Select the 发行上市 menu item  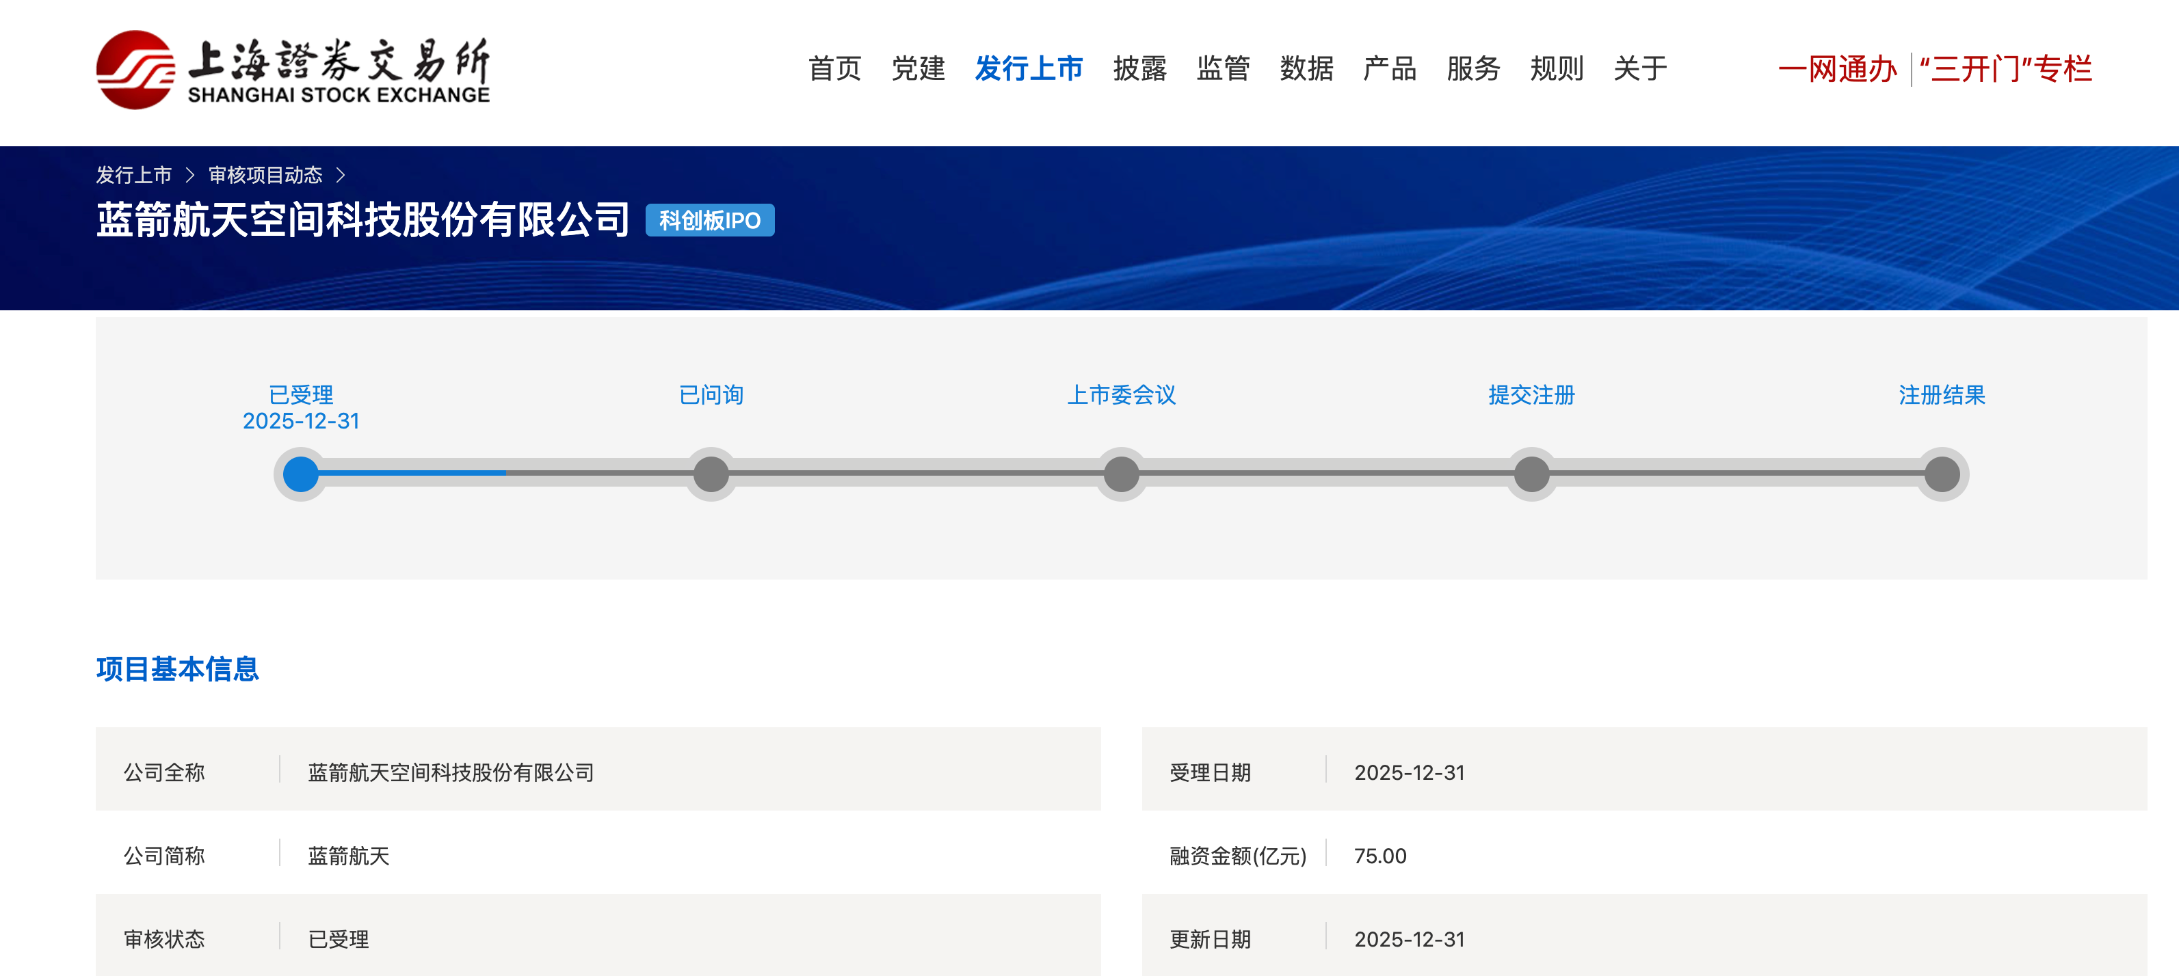click(1029, 68)
